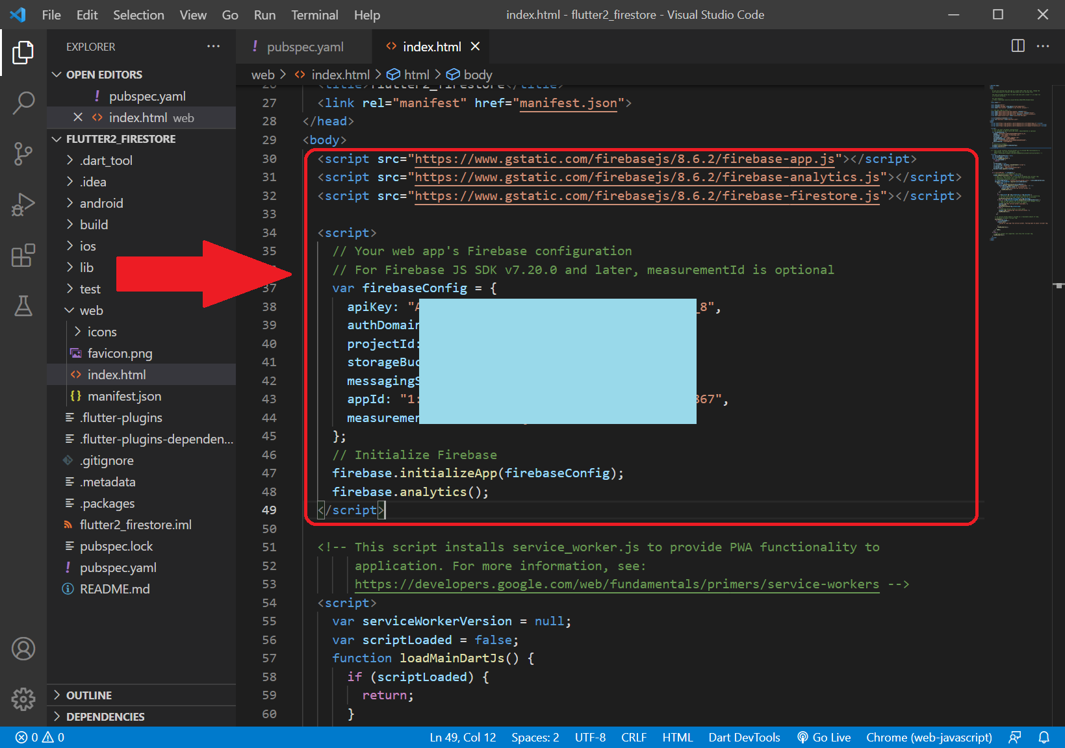Expand the DEPENDENCIES section

pyautogui.click(x=105, y=717)
